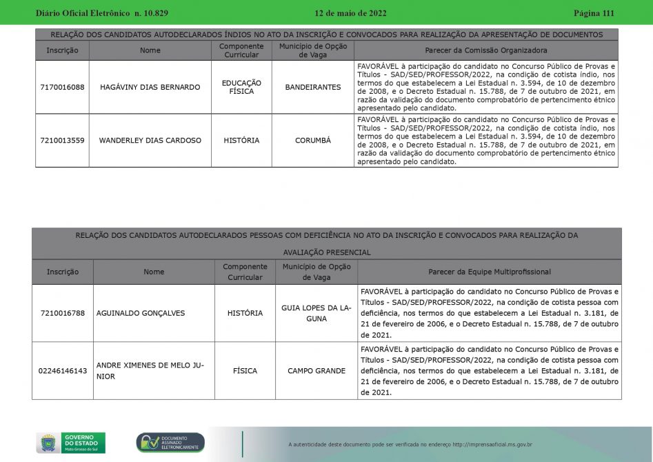Click the CORUMBÁ municipality cell

tap(313, 141)
